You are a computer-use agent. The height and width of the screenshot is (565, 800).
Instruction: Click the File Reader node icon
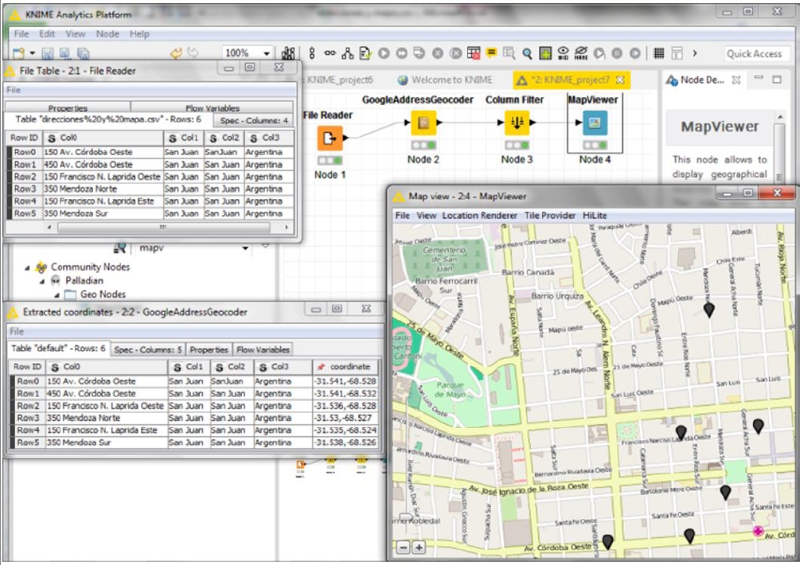tap(330, 139)
